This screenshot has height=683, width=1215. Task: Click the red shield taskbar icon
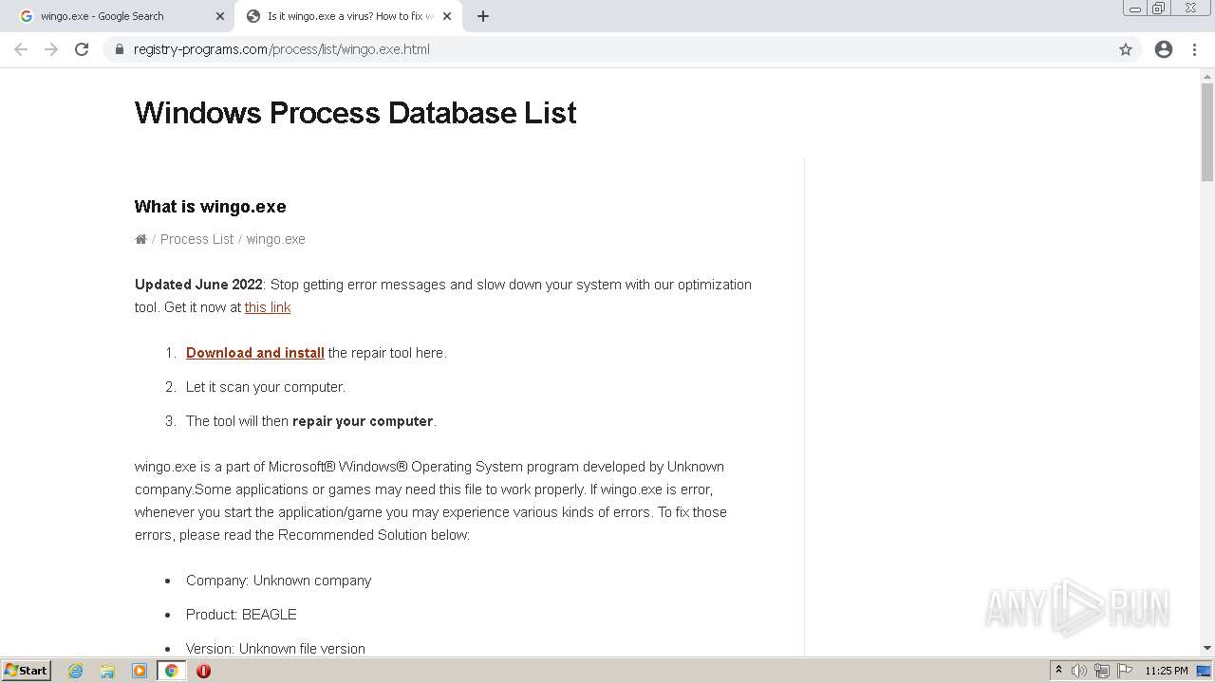(x=203, y=671)
